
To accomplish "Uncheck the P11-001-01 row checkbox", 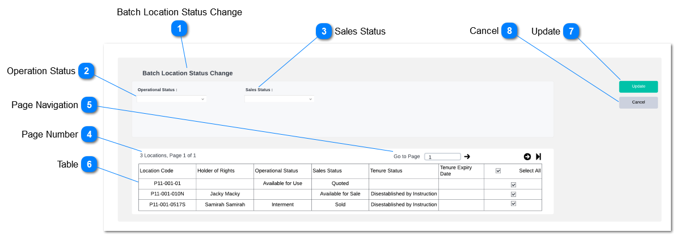I will click(x=513, y=185).
